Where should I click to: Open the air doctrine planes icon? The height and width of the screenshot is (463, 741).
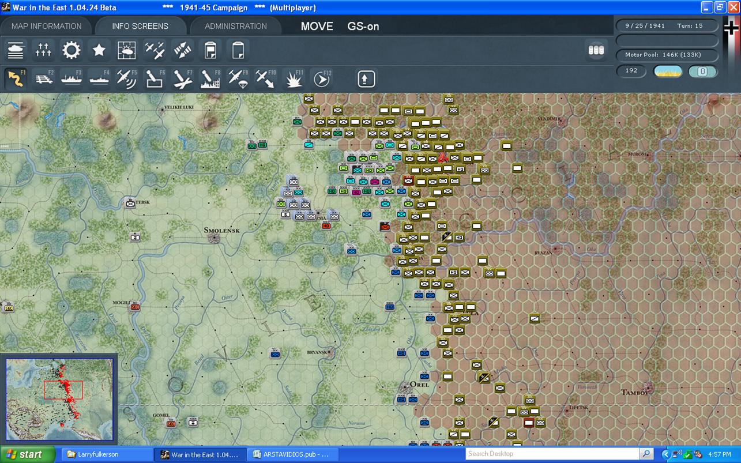pyautogui.click(x=155, y=50)
